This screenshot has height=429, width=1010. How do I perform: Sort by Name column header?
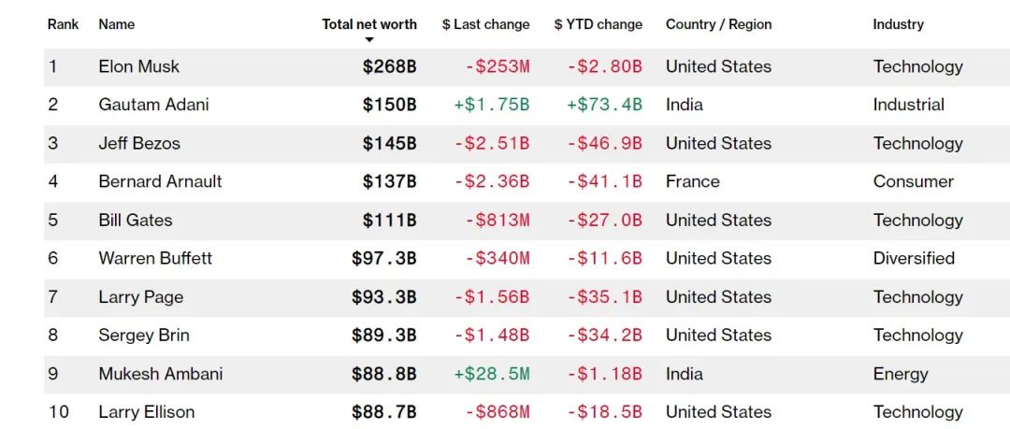point(117,24)
